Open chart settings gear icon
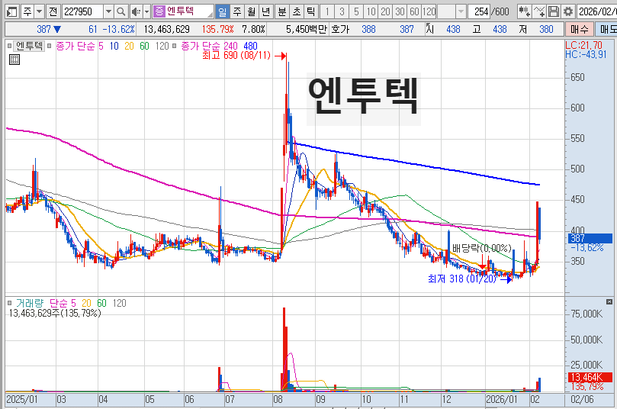617x409 pixels. tap(568, 11)
